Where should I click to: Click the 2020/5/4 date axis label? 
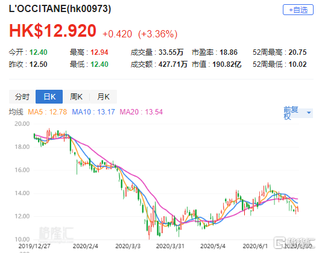click(213, 246)
